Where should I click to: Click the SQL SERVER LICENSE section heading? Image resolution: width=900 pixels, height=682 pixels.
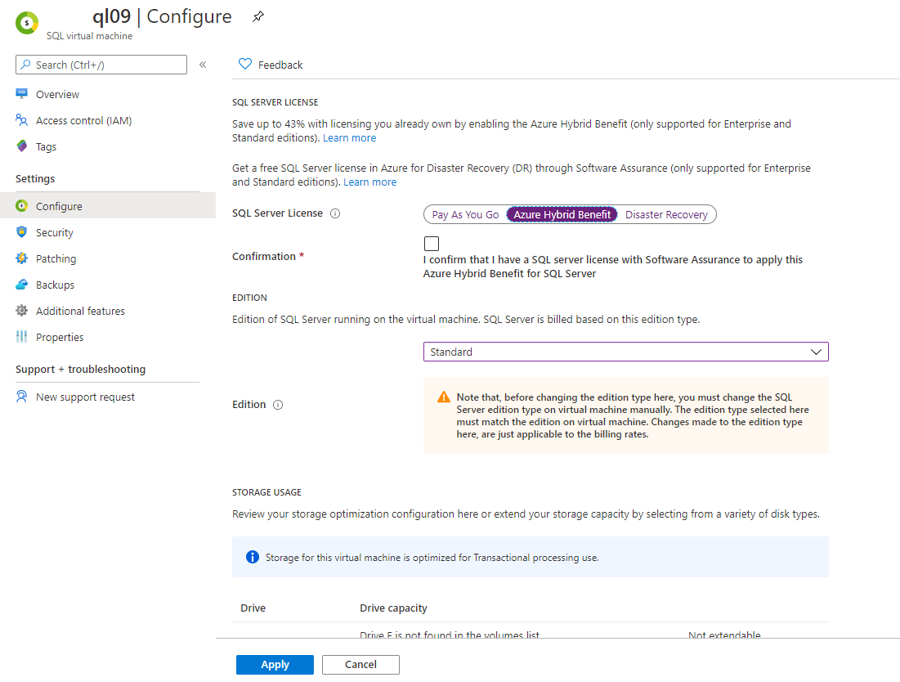tap(275, 102)
